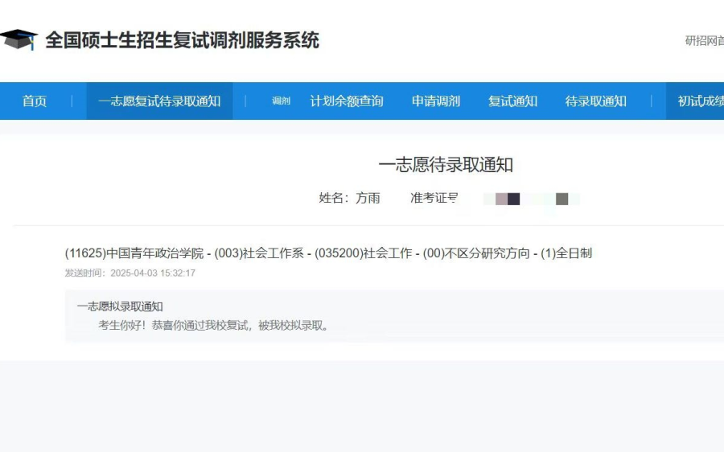Open 待录取通知 menu item
This screenshot has width=724, height=452.
coord(595,101)
